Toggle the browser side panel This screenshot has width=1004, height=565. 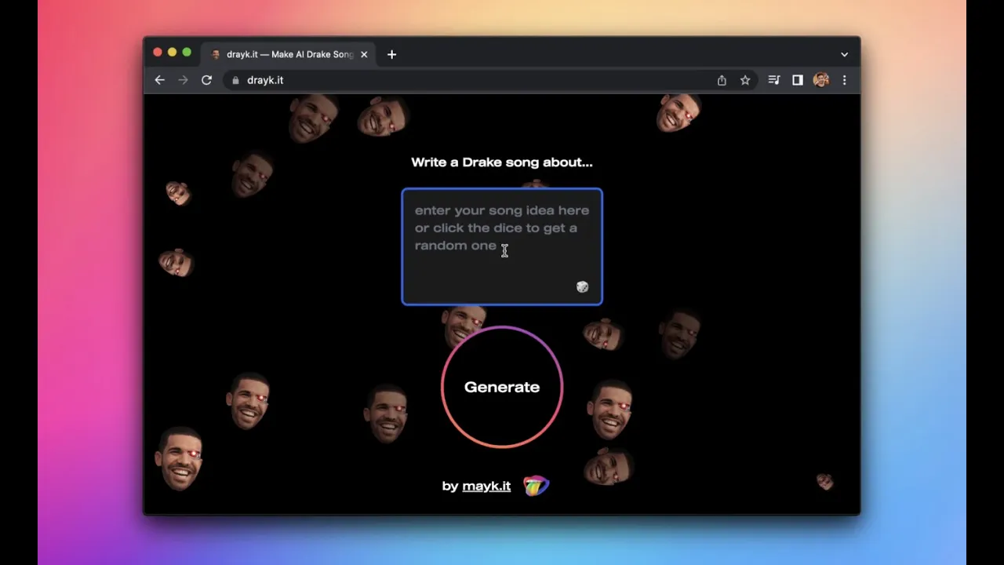pyautogui.click(x=798, y=80)
